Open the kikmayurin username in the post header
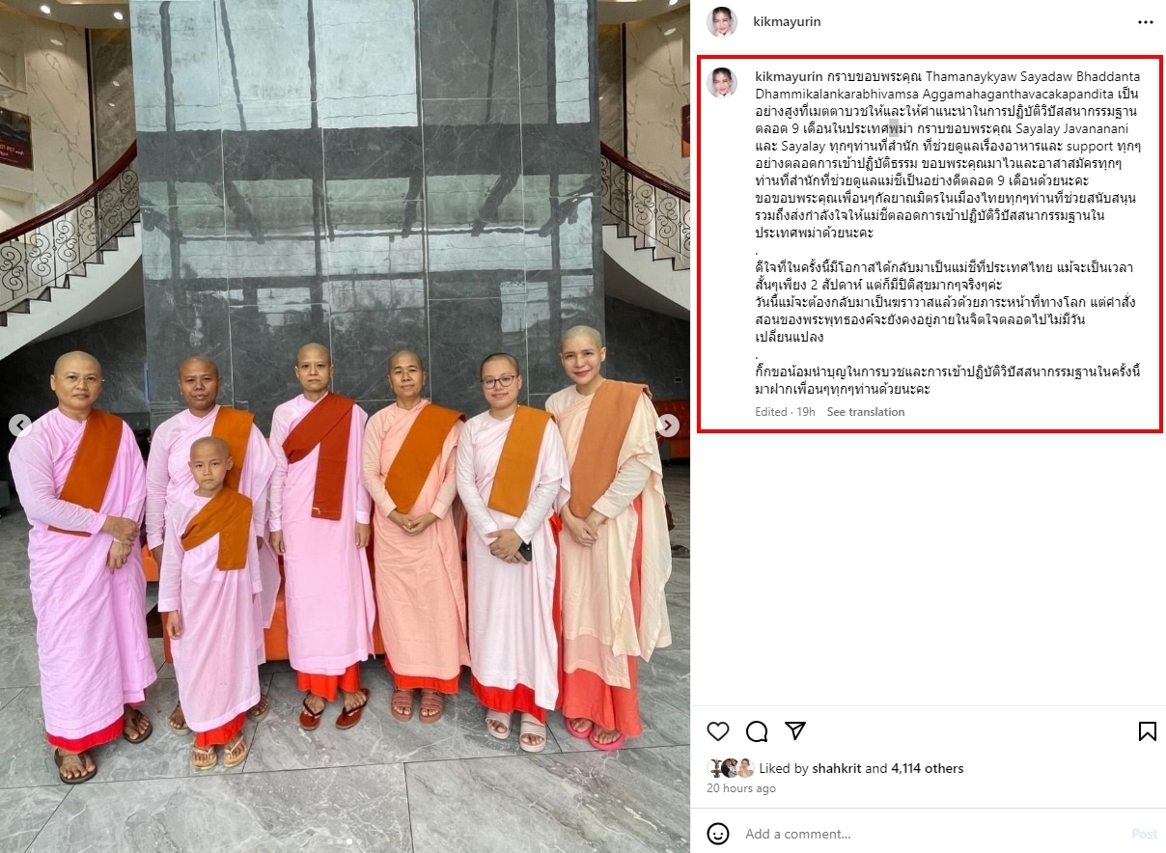Screen dimensions: 1166x853 point(787,21)
